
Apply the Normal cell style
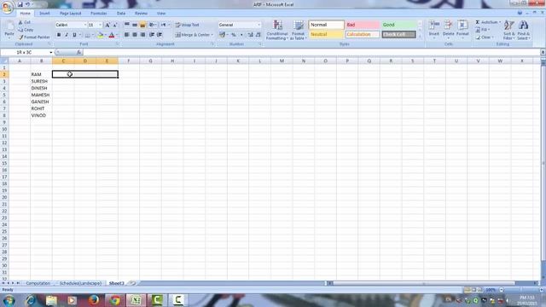(x=326, y=25)
